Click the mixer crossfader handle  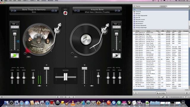pos(66,77)
